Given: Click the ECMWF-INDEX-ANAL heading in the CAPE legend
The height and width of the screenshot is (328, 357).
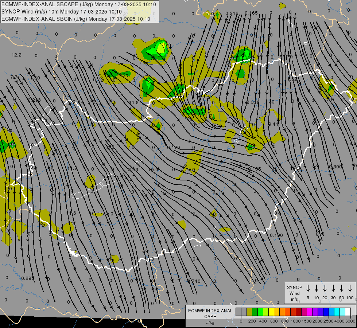Looking at the screenshot, I should point(210,311).
